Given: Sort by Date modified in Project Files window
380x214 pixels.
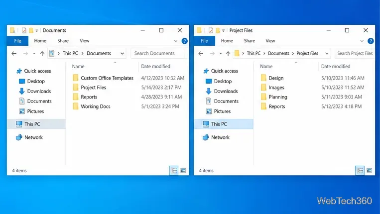Looking at the screenshot, I should [x=336, y=66].
